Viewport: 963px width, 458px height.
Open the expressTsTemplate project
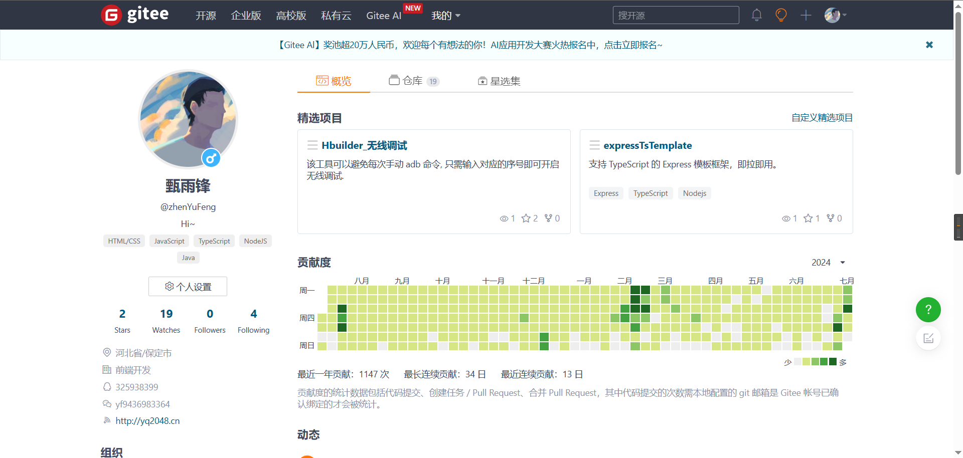tap(648, 145)
